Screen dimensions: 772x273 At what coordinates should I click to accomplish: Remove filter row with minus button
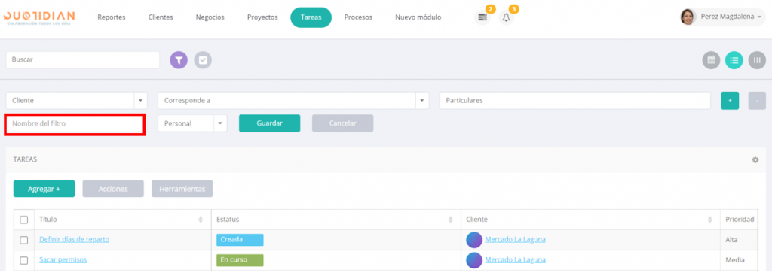757,101
